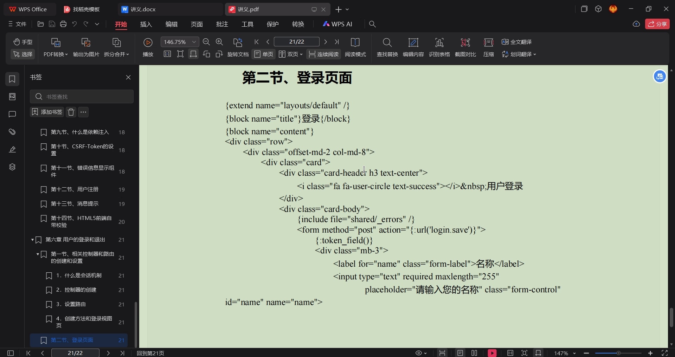Viewport: 675px width, 357px height.
Task: Open the new tab plus dropdown arrow
Action: (x=347, y=9)
